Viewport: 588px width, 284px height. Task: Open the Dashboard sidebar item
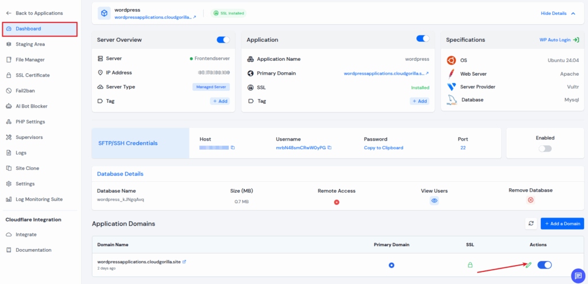point(40,29)
